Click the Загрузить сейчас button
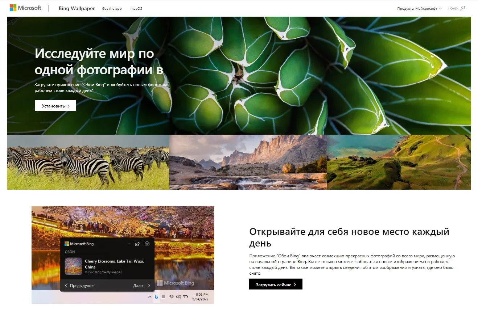Screen dimensions: 478x312 click(x=276, y=284)
